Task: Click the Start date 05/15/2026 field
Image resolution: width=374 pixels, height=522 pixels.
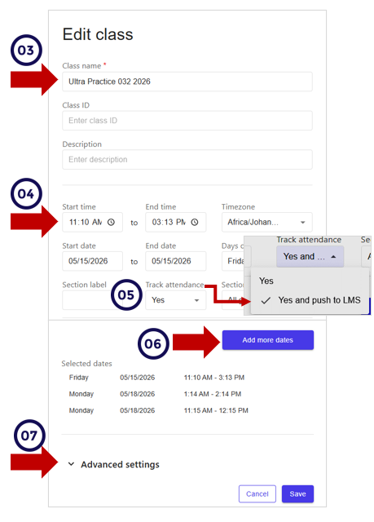Action: [x=92, y=261]
